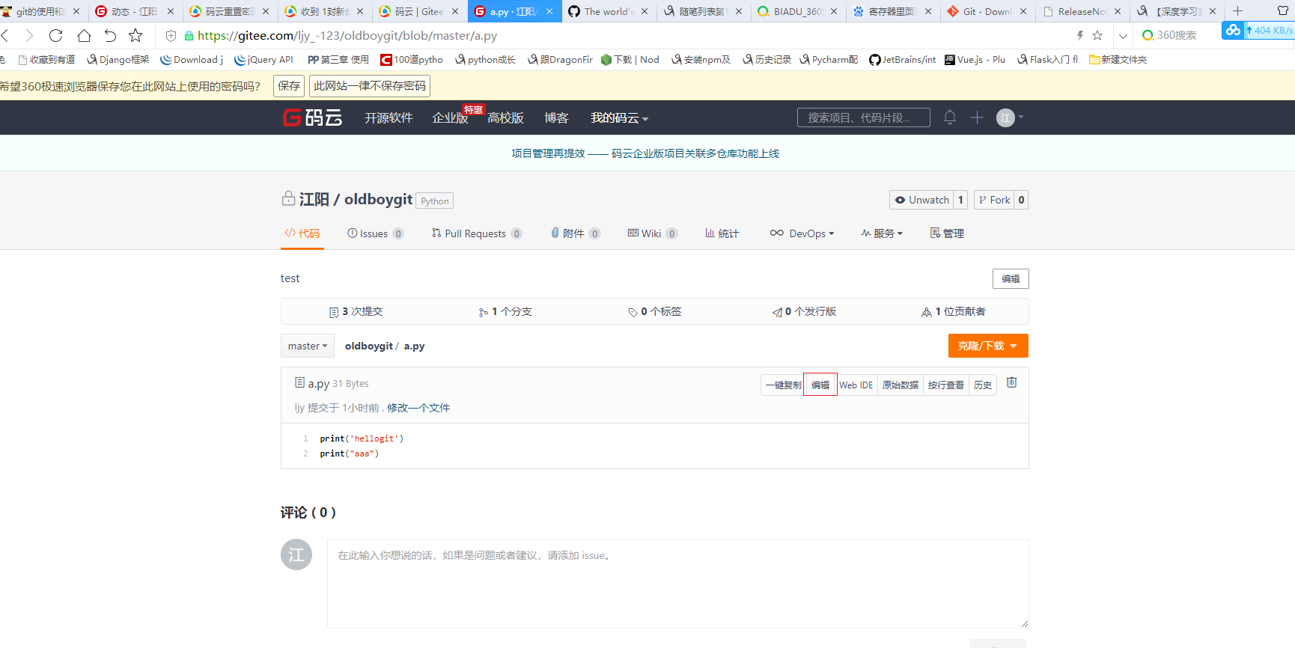Click the lightning speed-mode icon
The width and height of the screenshot is (1295, 648).
point(1079,35)
